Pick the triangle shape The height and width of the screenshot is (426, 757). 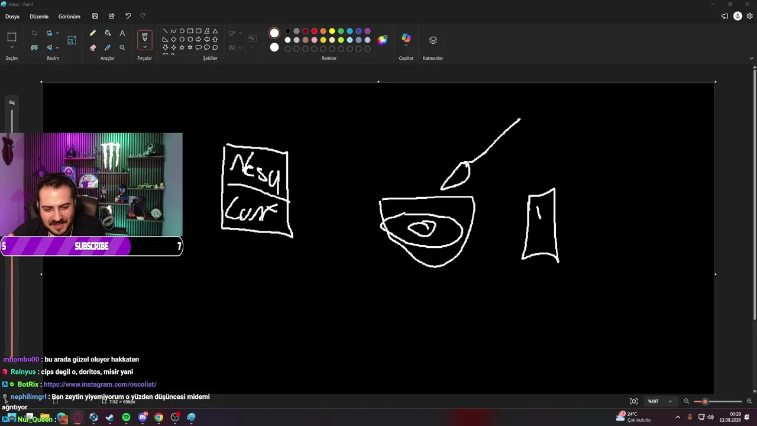(x=215, y=31)
